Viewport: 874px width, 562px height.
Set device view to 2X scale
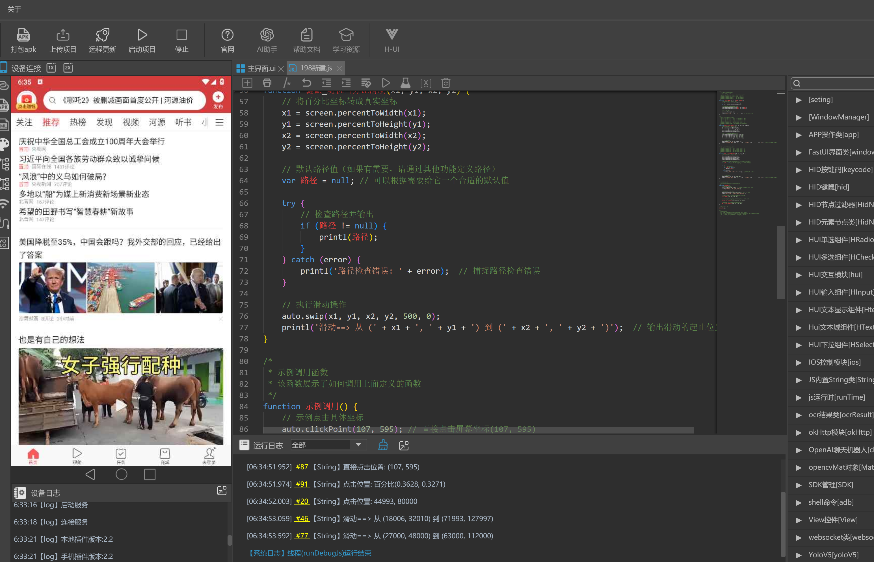[x=68, y=68]
